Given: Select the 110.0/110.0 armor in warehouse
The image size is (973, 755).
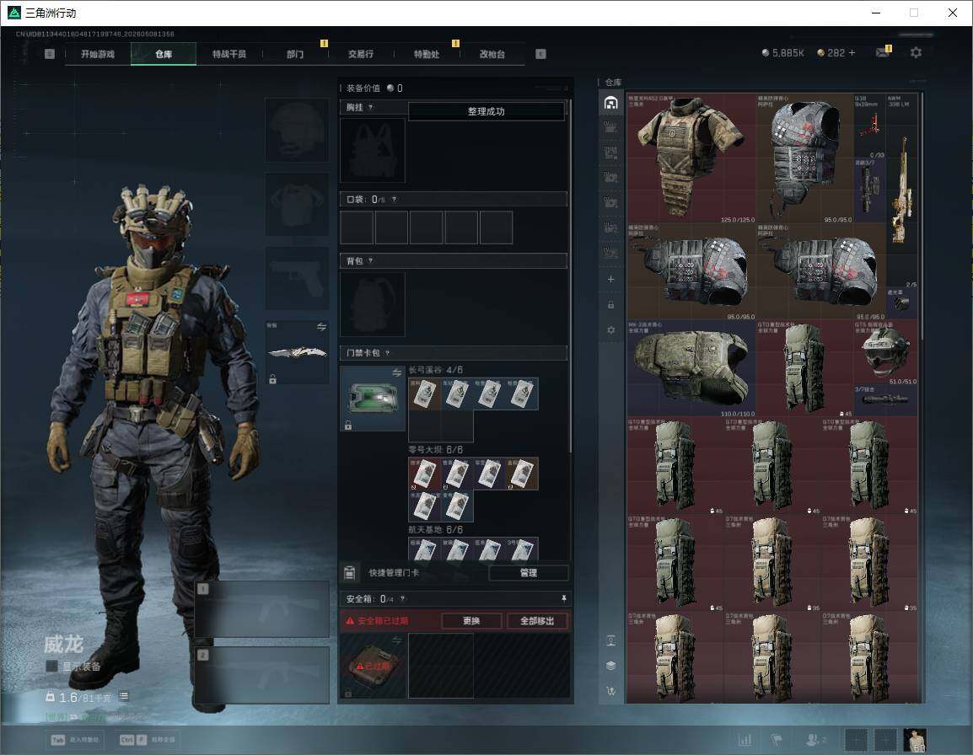Looking at the screenshot, I should tap(691, 368).
